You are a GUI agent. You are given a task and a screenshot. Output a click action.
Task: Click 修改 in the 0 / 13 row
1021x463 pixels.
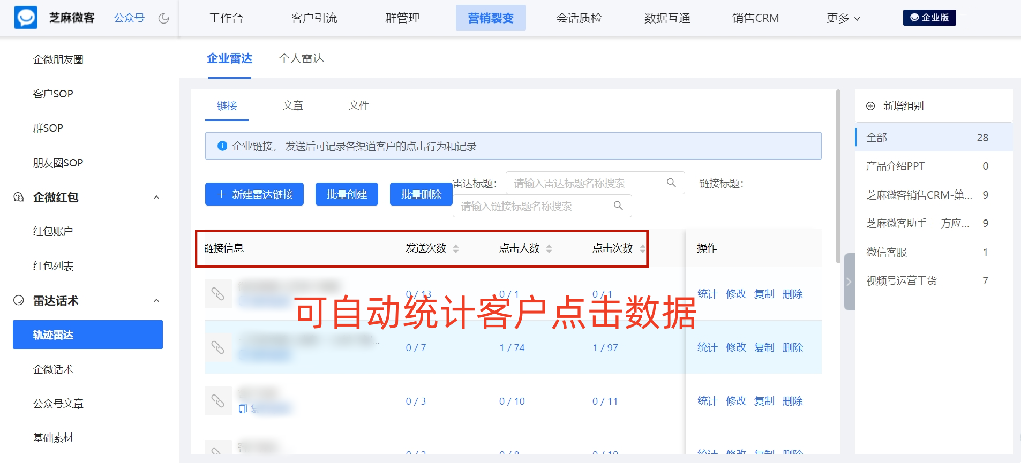[736, 294]
